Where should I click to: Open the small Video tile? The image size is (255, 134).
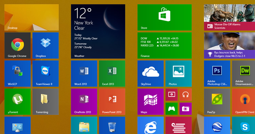pyautogui.click(x=172, y=95)
